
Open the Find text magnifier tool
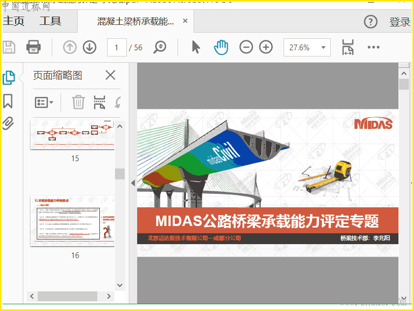tap(160, 47)
